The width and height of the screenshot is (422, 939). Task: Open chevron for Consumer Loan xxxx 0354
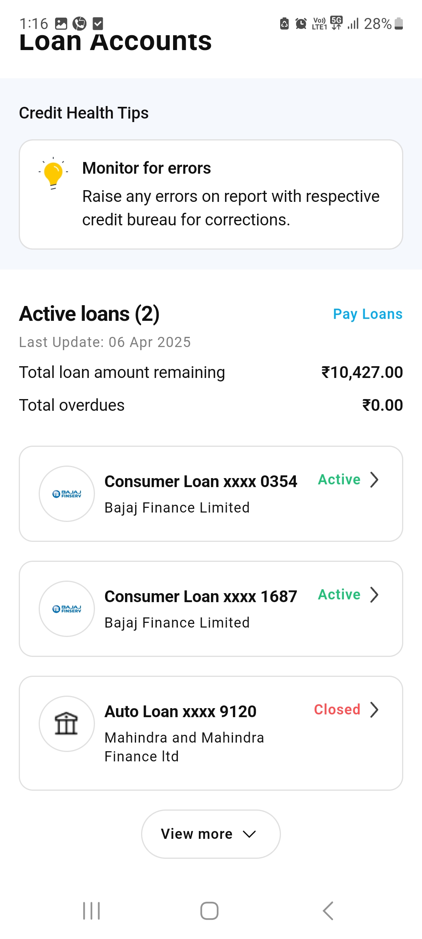tap(374, 480)
